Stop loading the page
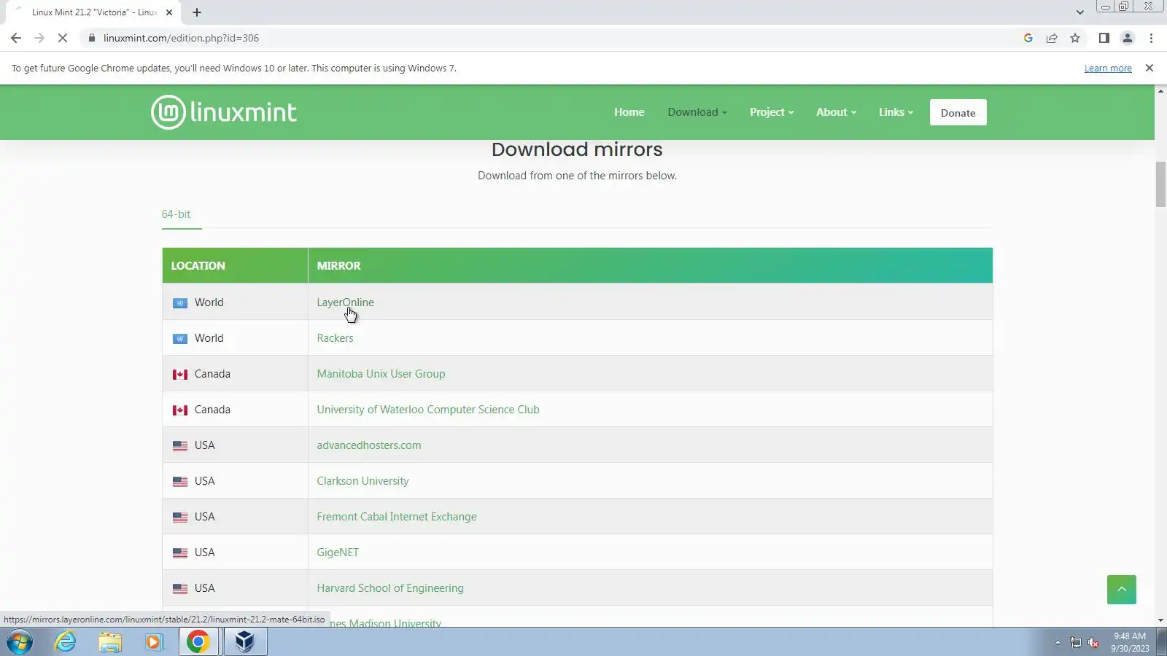 click(63, 38)
